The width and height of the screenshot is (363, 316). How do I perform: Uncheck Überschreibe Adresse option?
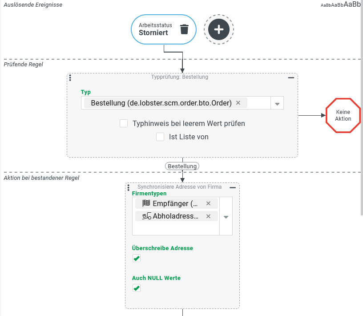[137, 259]
